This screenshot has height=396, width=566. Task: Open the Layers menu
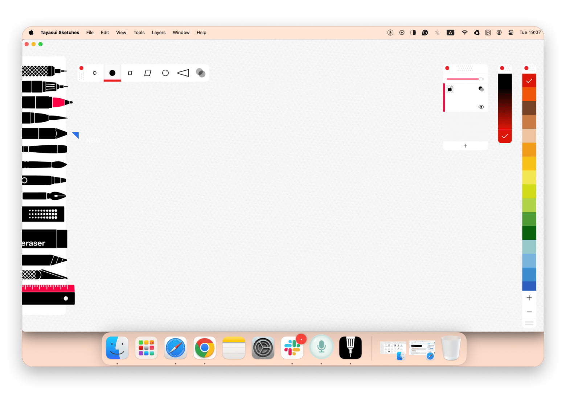click(159, 33)
